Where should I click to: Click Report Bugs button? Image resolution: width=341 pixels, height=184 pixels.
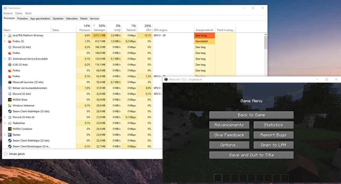(274, 135)
